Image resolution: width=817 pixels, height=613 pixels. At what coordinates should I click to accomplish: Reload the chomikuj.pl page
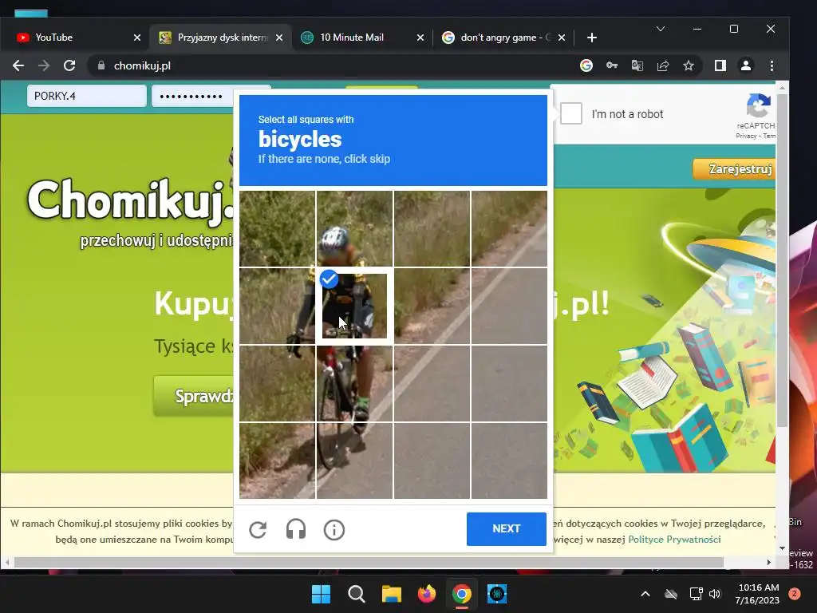pos(69,65)
